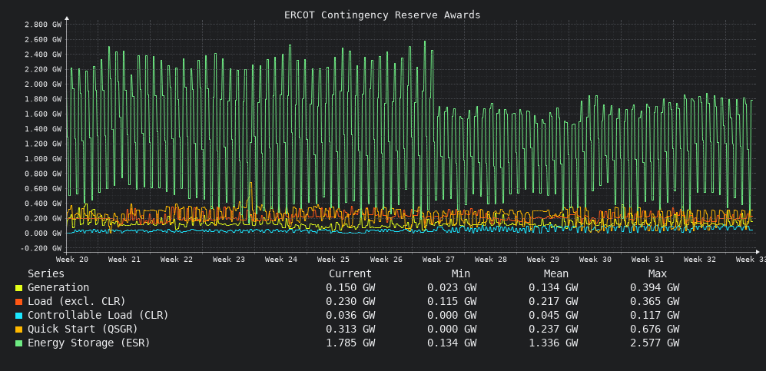The height and width of the screenshot is (371, 766).
Task: Click the 1.200 GW y-axis label
Action: click(x=42, y=144)
